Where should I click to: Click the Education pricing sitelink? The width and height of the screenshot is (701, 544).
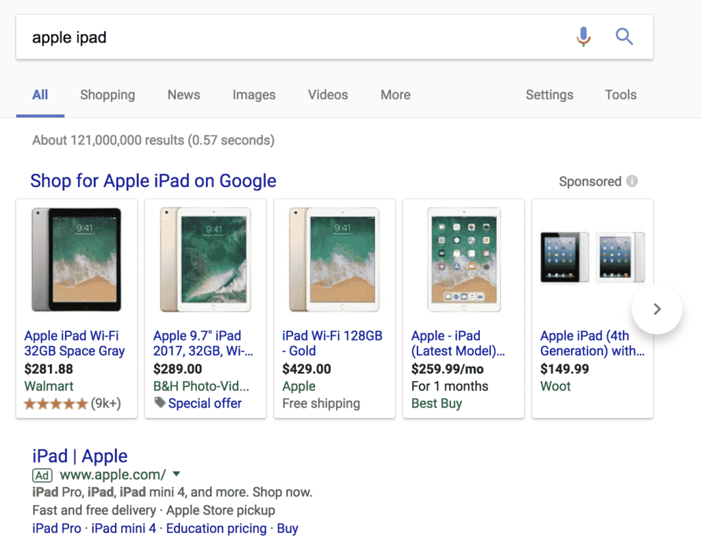216,528
